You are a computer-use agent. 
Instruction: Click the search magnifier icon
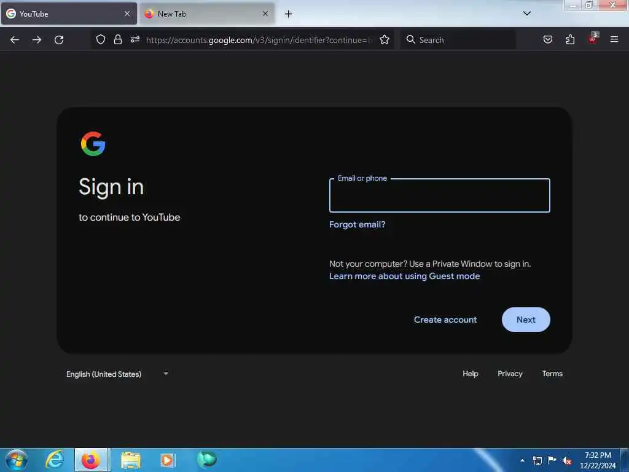[x=410, y=39]
